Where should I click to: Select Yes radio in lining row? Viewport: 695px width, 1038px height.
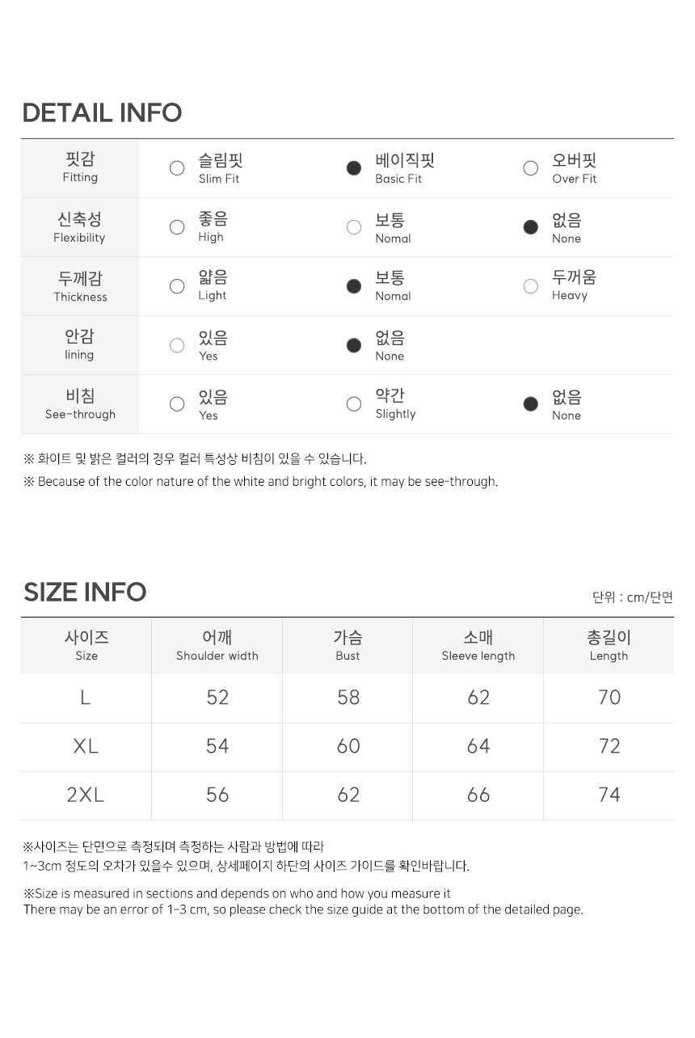[177, 345]
